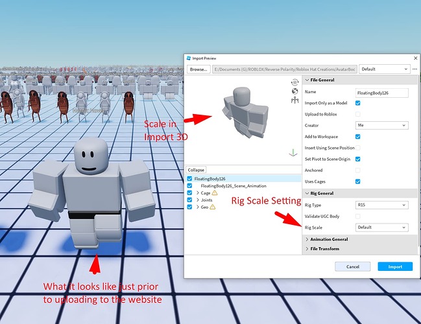Click the file path field
This screenshot has width=421, height=324.
coord(285,69)
